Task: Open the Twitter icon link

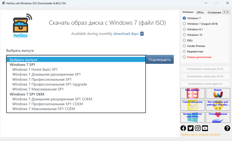Action: click(191, 128)
